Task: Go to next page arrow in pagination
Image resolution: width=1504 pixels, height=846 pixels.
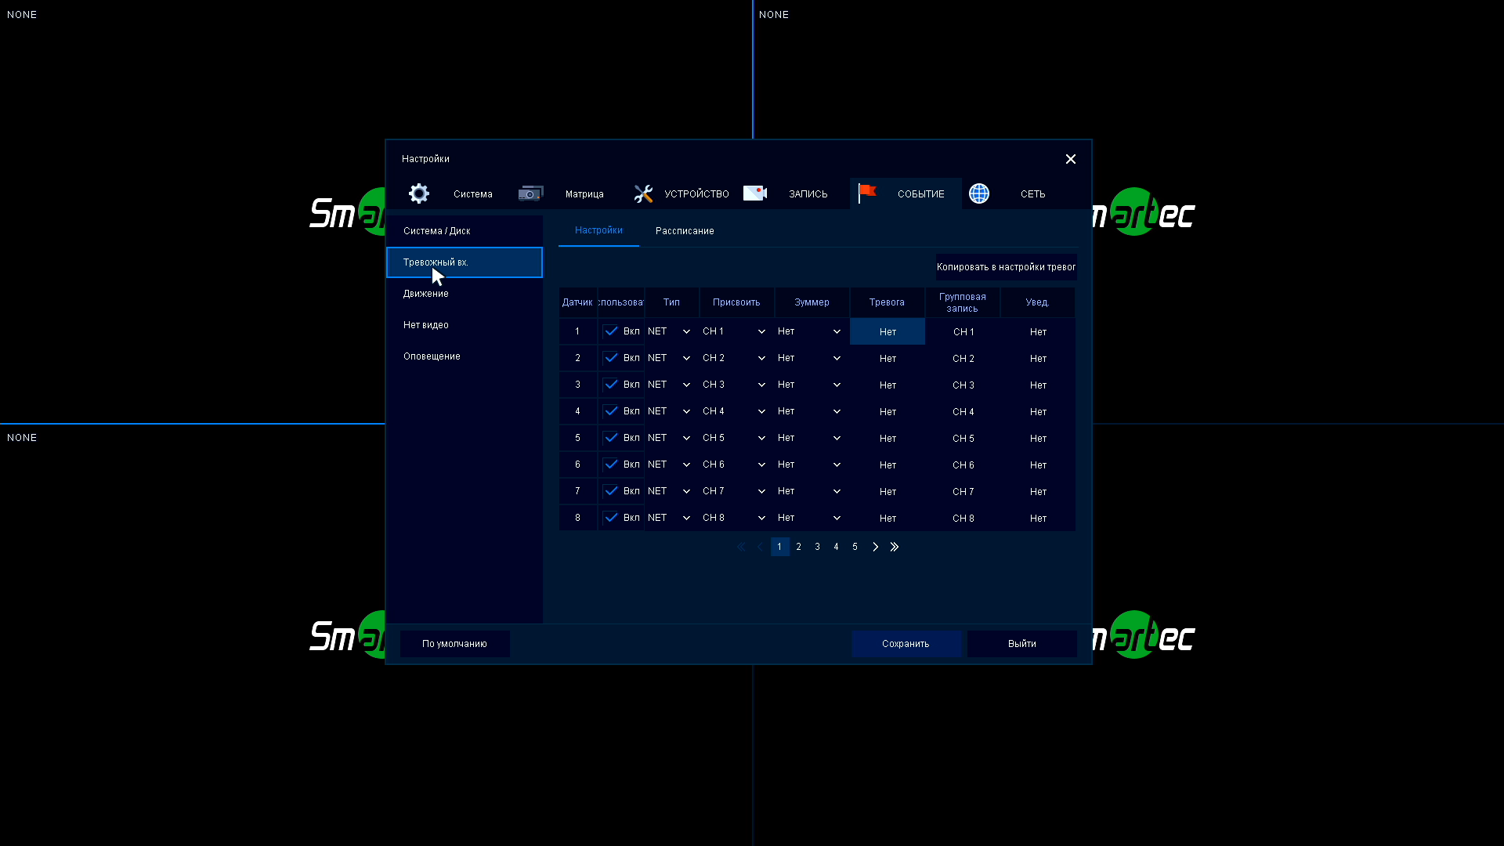Action: (875, 547)
